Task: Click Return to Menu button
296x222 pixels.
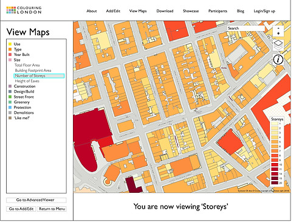Action: click(52, 209)
